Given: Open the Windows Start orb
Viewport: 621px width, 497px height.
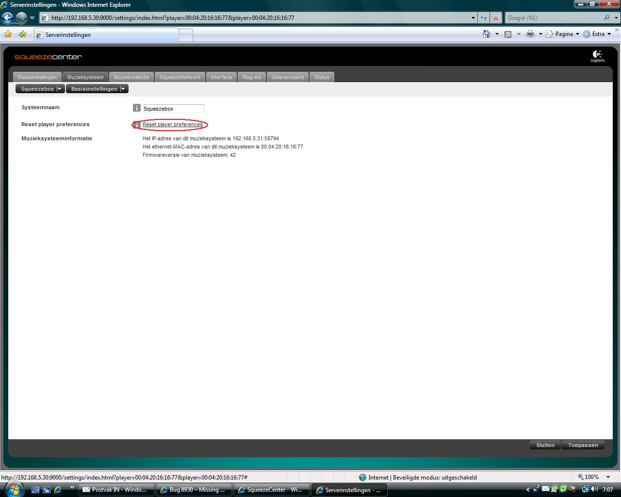Looking at the screenshot, I should pyautogui.click(x=14, y=489).
